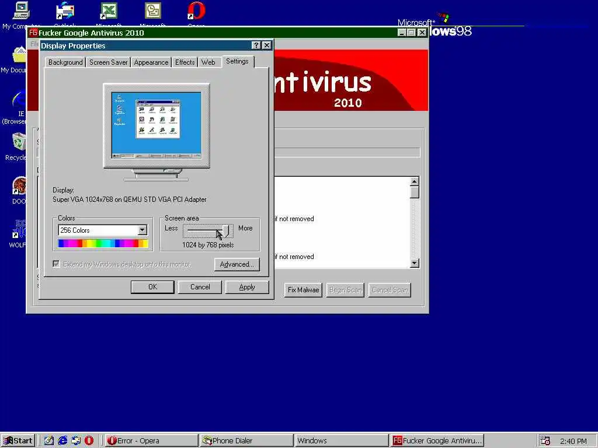Minimize the Google Antivirus 2010 window

coord(402,33)
